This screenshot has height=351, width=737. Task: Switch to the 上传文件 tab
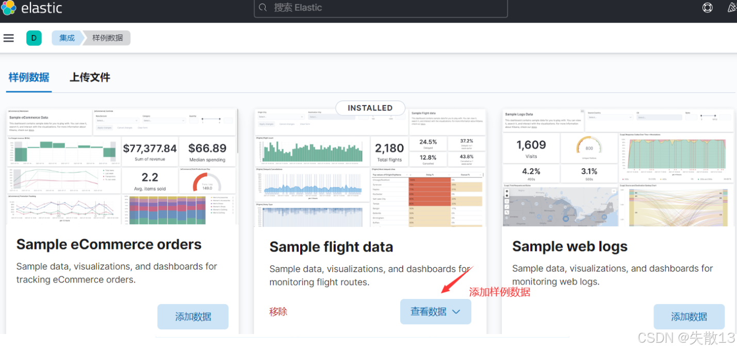[x=90, y=77]
